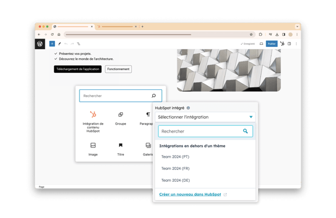The width and height of the screenshot is (336, 218).
Task: Switch to the HubSpot browser tab
Action: click(x=117, y=26)
